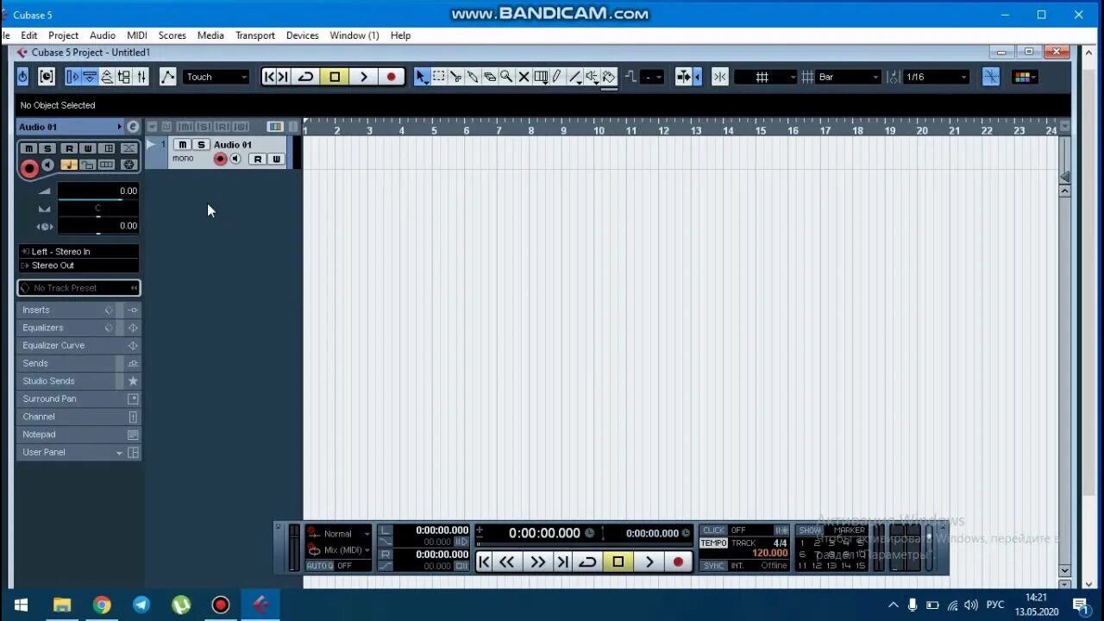Viewport: 1104px width, 621px height.
Task: Select the Erase tool
Action: click(489, 77)
